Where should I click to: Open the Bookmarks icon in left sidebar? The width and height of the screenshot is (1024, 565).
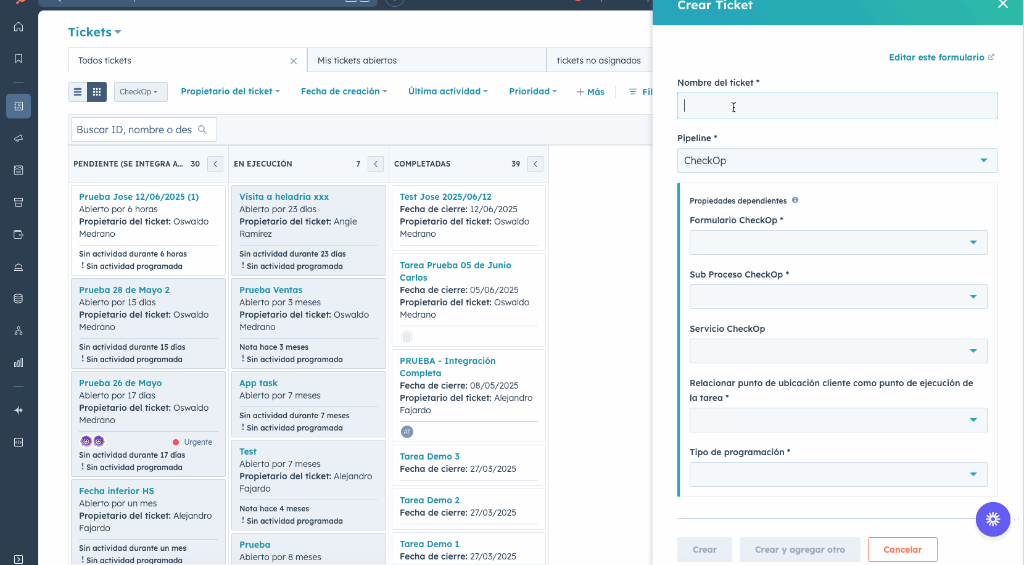[x=19, y=59]
